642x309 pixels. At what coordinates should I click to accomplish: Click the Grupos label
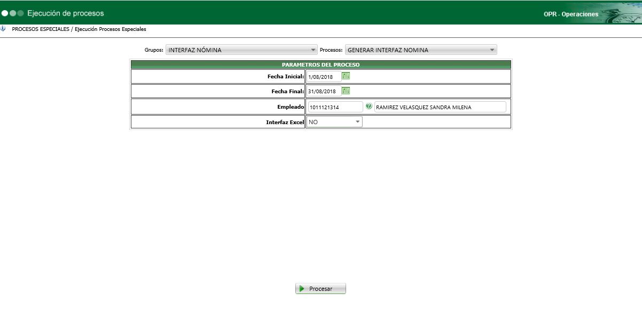[x=154, y=50]
